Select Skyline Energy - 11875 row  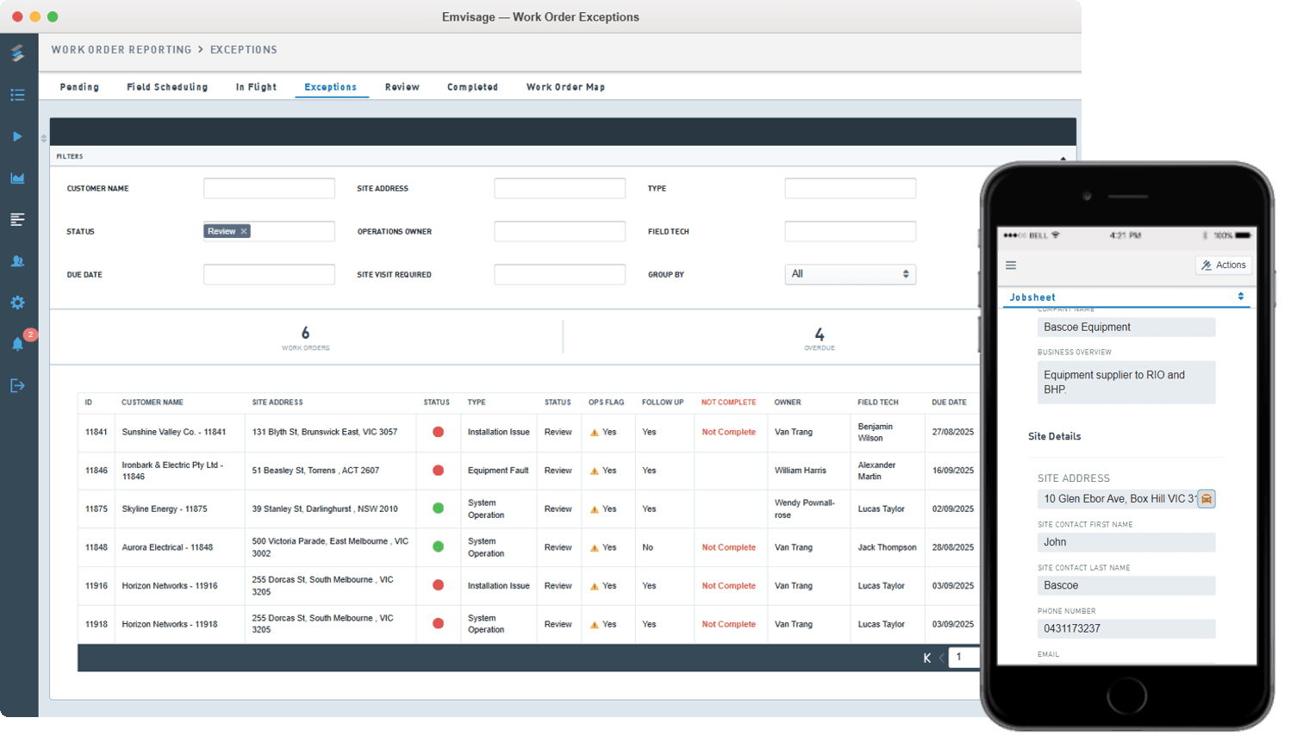point(528,509)
